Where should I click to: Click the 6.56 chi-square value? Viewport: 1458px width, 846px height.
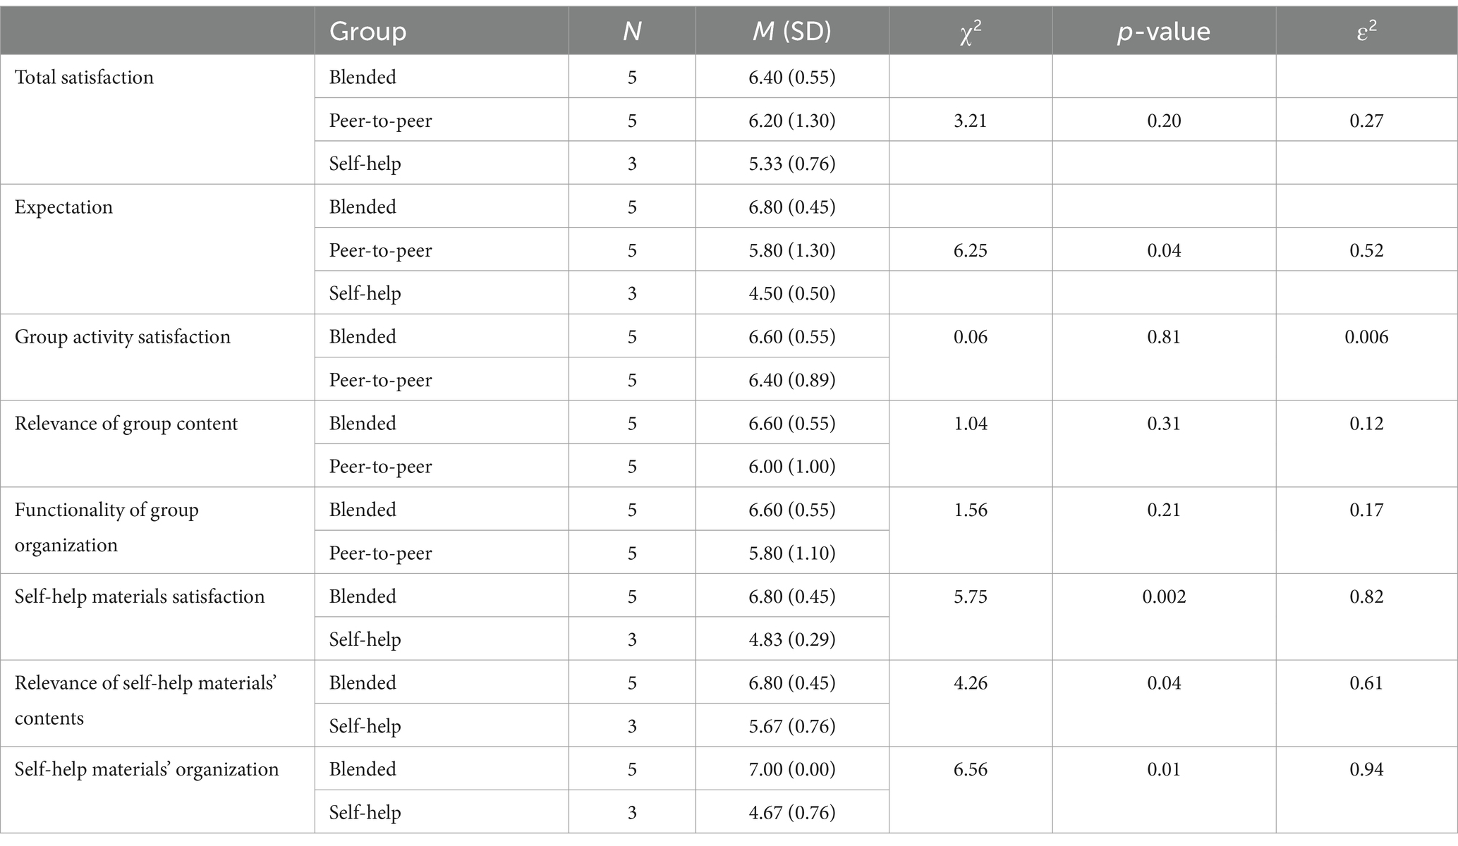971,769
